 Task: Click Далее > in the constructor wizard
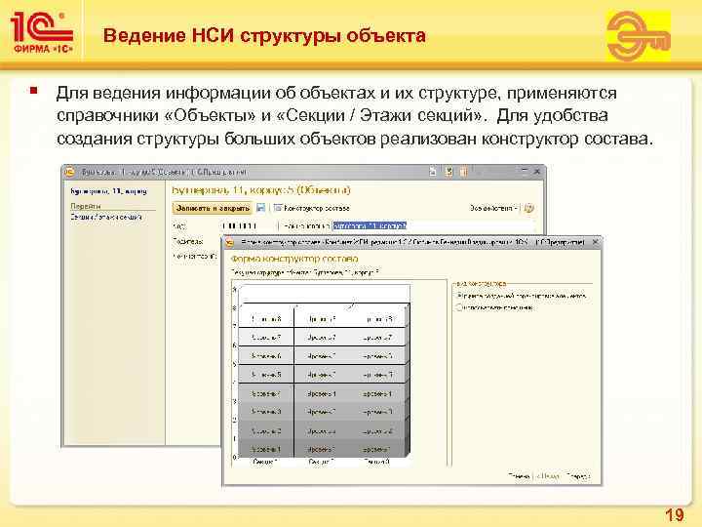[x=578, y=476]
